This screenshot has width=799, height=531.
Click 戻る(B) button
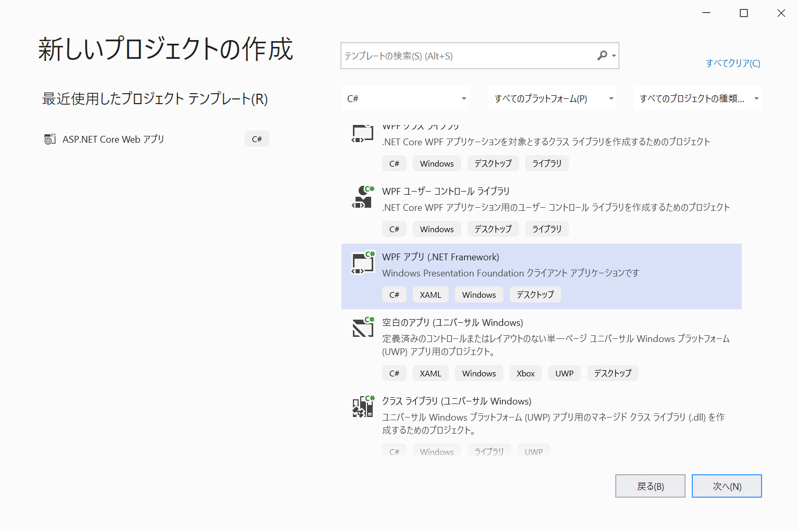[650, 486]
